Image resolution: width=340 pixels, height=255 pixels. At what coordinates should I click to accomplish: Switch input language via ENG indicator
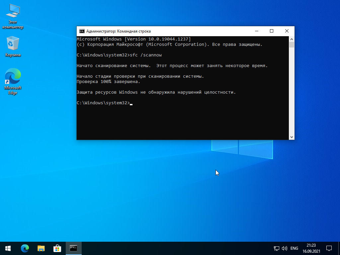(294, 248)
